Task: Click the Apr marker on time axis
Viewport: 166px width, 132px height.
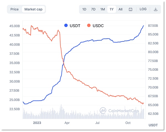Action: [67, 122]
